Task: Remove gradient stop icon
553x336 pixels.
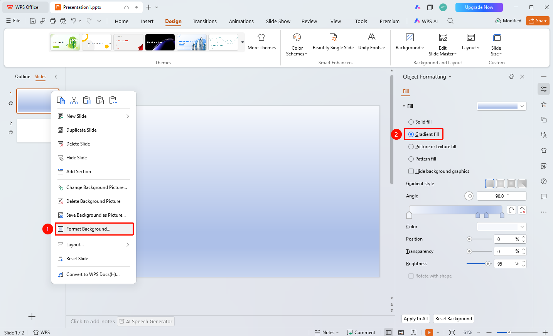Action: pos(522,210)
